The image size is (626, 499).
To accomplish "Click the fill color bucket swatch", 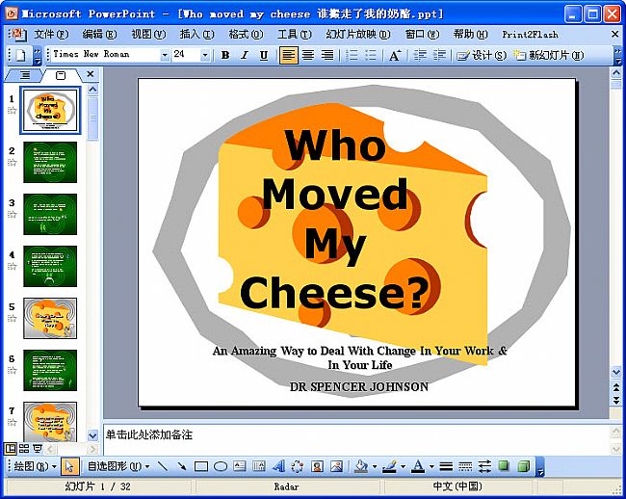I will [x=361, y=466].
